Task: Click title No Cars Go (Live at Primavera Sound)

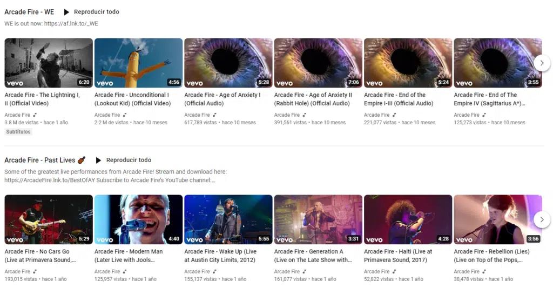Action: pos(40,256)
